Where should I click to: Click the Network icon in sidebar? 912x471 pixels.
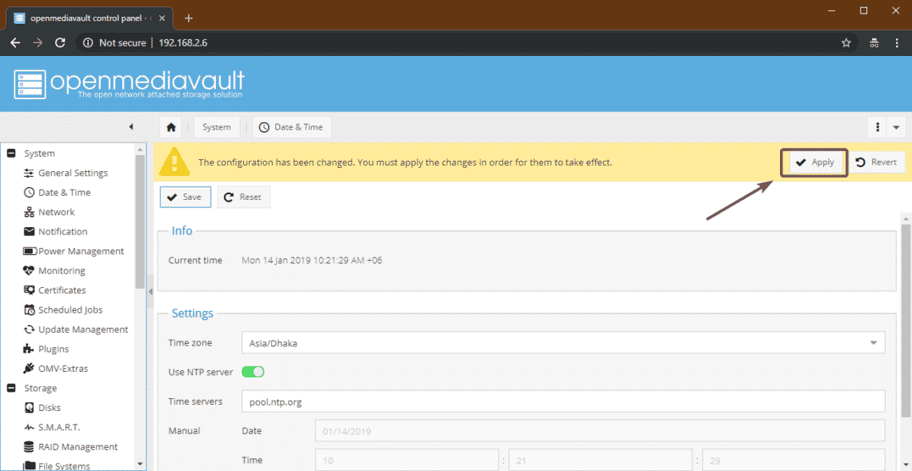tap(29, 212)
